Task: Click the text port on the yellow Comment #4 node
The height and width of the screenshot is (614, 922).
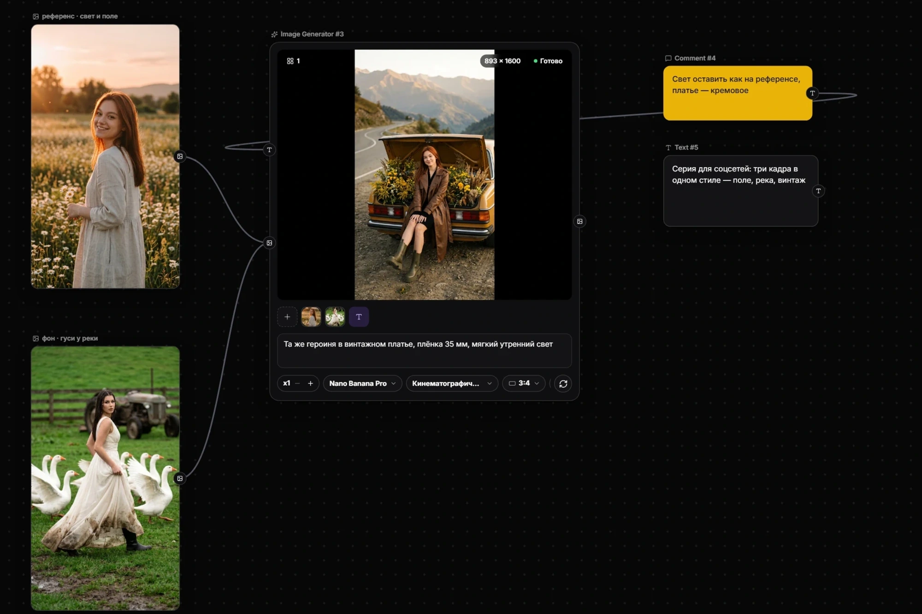Action: click(x=812, y=94)
